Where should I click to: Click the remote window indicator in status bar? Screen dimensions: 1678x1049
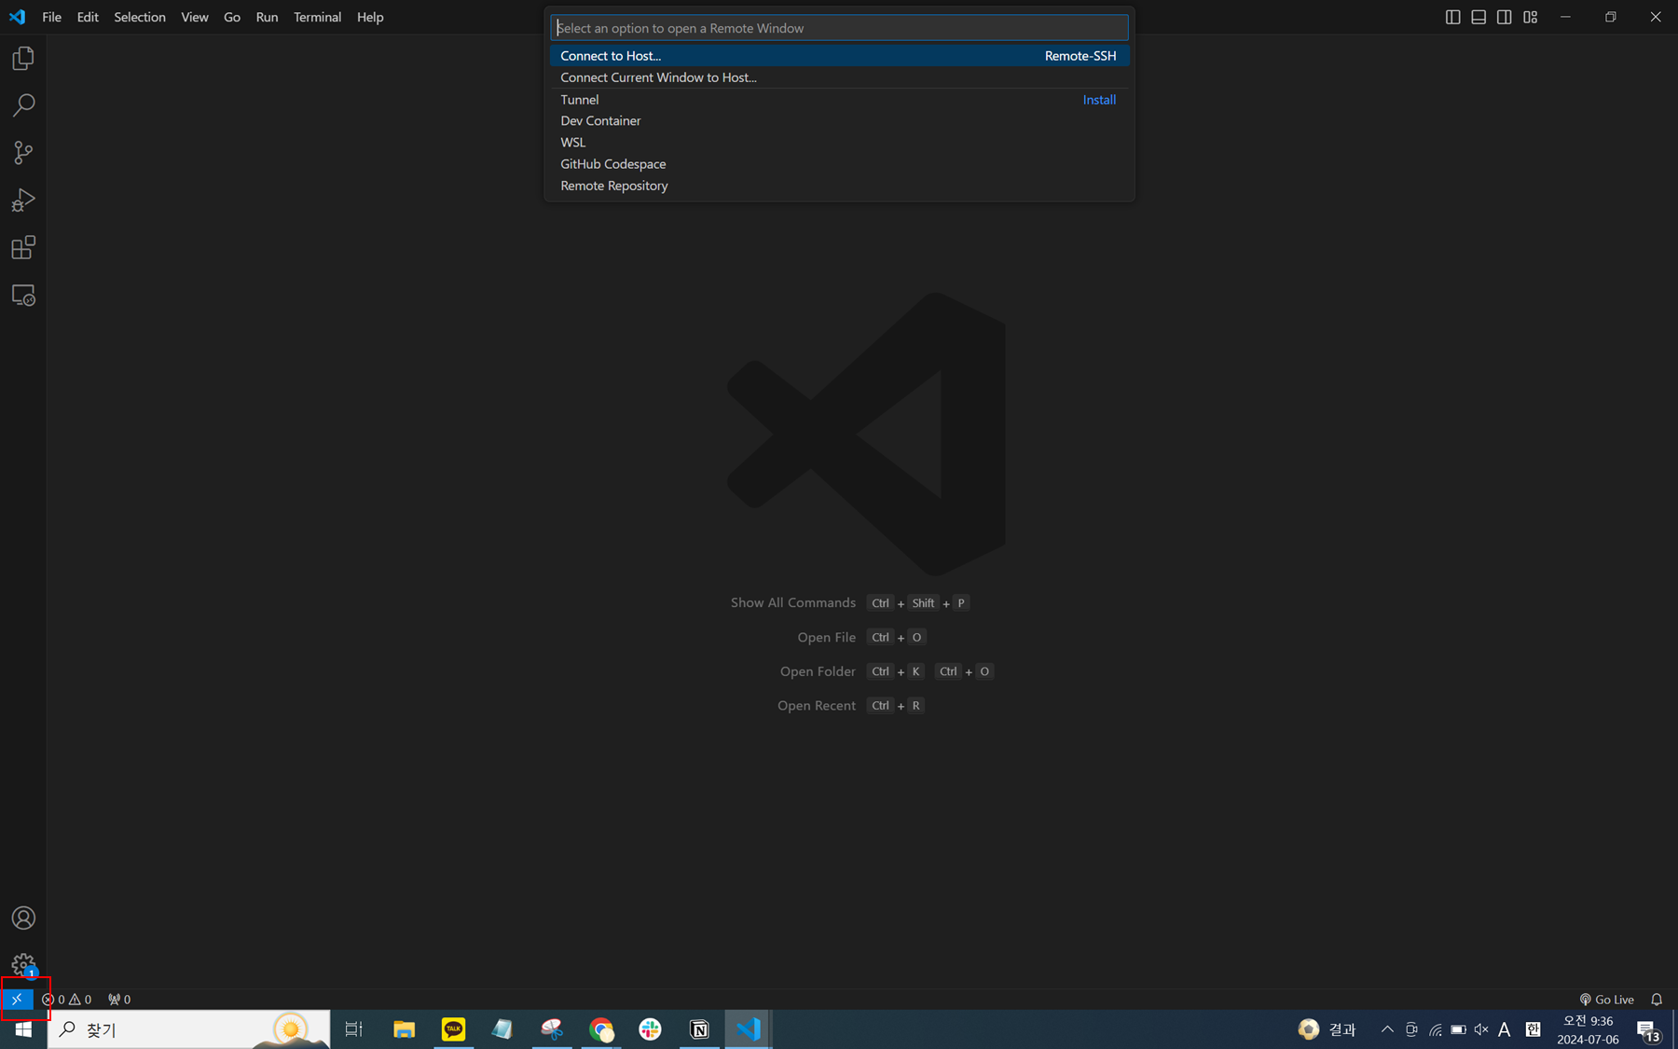pos(17,999)
